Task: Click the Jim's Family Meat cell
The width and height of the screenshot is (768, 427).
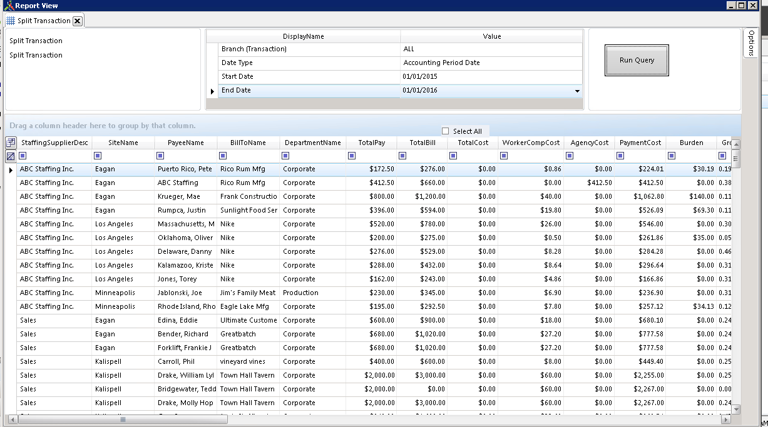Action: tap(248, 293)
